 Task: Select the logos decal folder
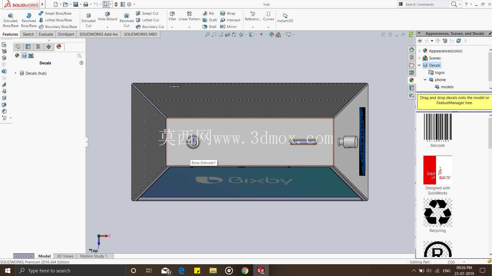[437, 73]
